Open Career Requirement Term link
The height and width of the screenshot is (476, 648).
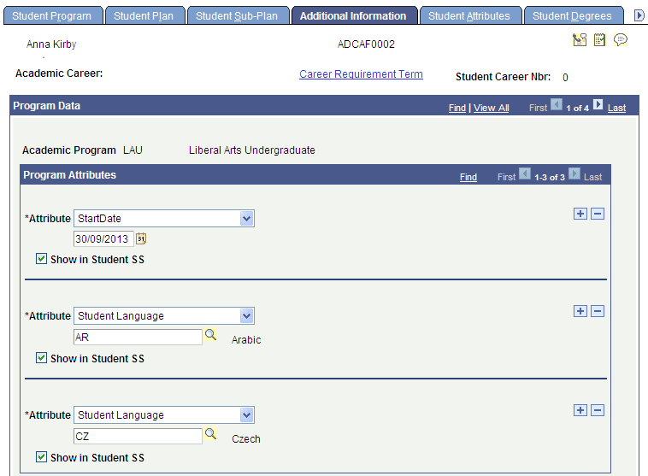coord(361,74)
